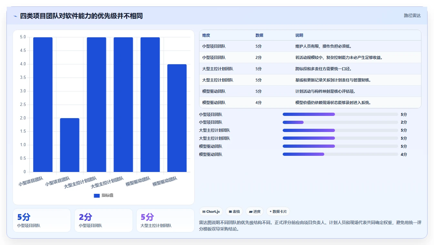Open the 2分 小型项目团队 data card

point(104,220)
